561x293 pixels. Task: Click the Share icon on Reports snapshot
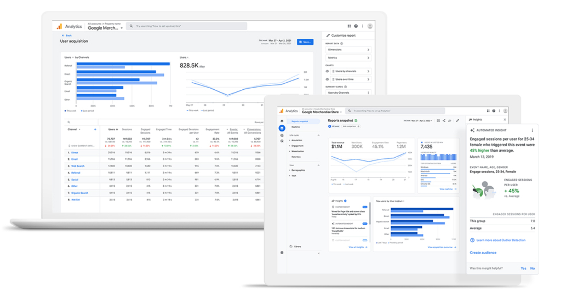444,120
